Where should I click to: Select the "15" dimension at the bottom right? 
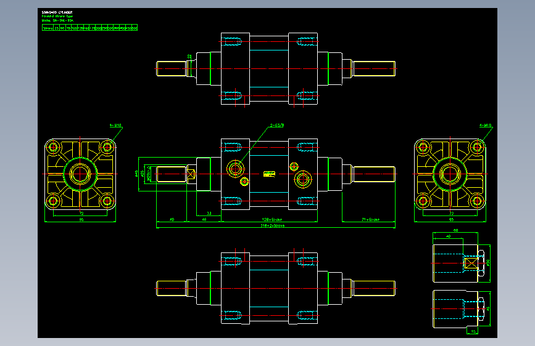coord(473,331)
